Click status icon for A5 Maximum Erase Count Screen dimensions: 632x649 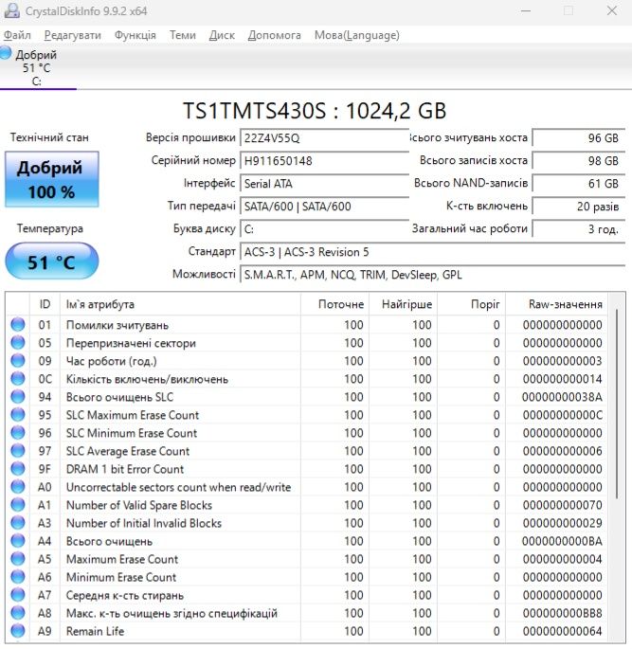click(x=18, y=559)
